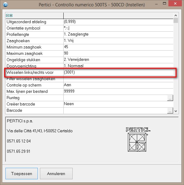184x185 pixels.
Task: Select Filter wisselen zaaghoeken label
Action: [x=31, y=79]
